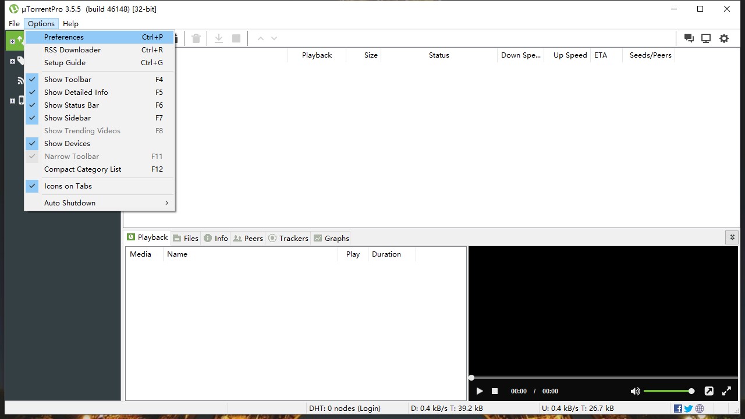Viewport: 745px width, 419px height.
Task: Mute the player with the speaker icon
Action: pos(635,391)
